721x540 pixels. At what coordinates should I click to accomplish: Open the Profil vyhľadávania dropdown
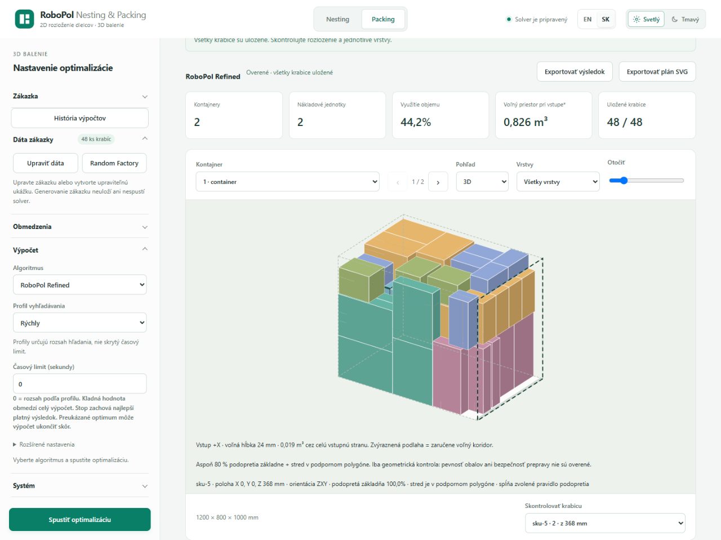click(79, 323)
